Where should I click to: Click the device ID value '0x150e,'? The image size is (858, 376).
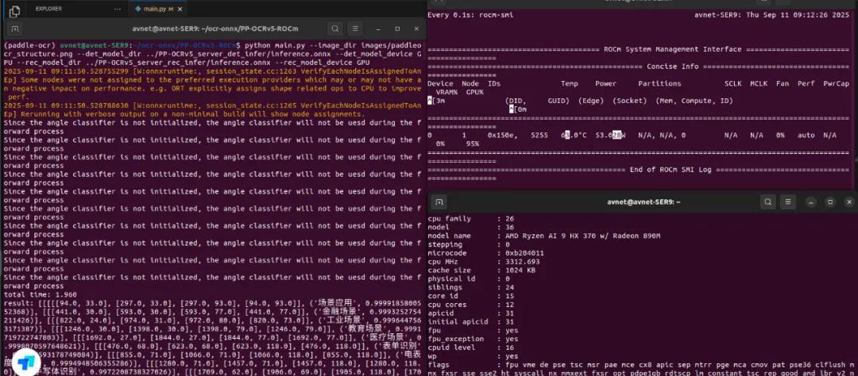502,135
